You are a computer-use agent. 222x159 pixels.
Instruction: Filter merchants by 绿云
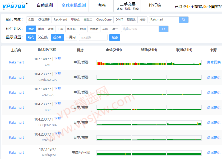coord(142,19)
